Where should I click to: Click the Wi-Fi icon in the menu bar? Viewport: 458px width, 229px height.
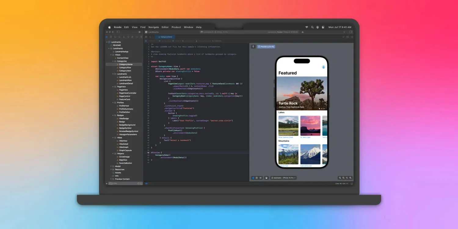pyautogui.click(x=307, y=27)
